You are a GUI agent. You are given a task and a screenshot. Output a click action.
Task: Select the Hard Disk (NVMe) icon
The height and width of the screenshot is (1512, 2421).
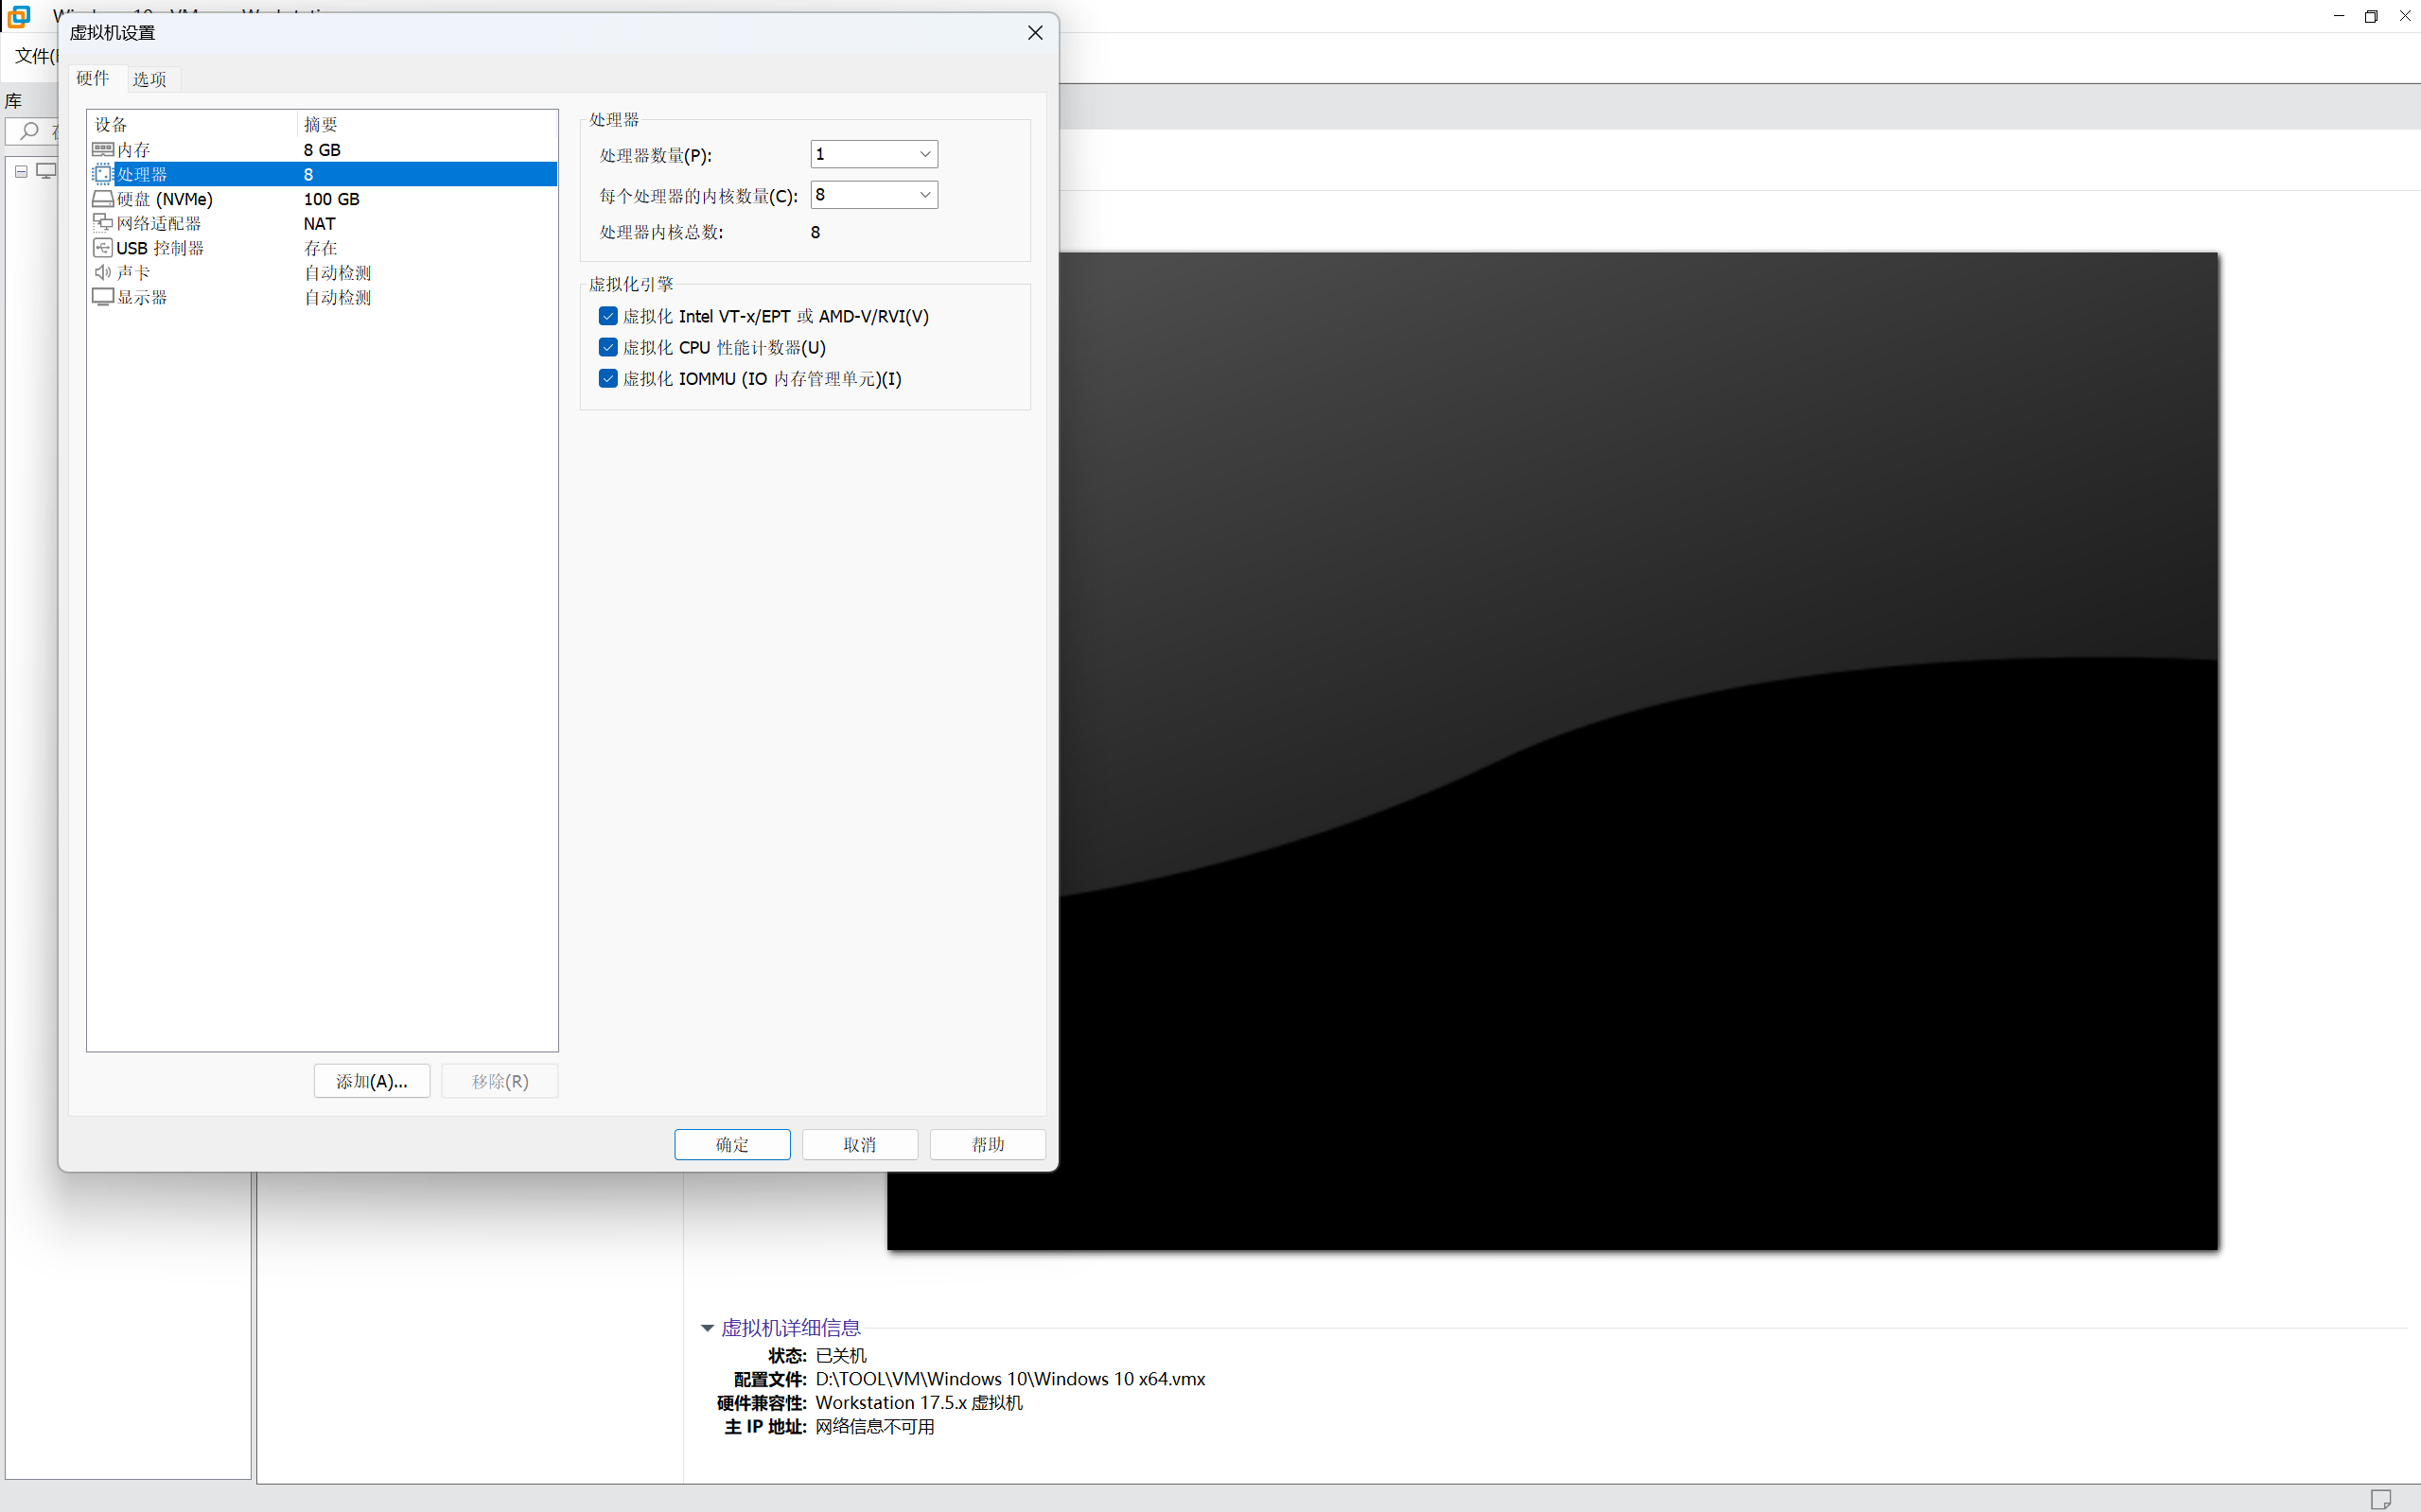102,199
